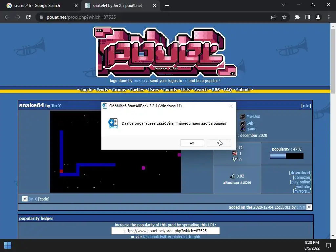The width and height of the screenshot is (336, 252).
Task: Open the [download] link
Action: (300, 173)
